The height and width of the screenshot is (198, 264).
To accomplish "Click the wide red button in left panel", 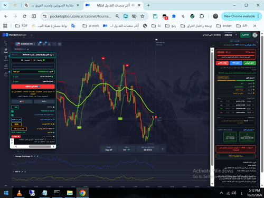I will click(x=33, y=87).
